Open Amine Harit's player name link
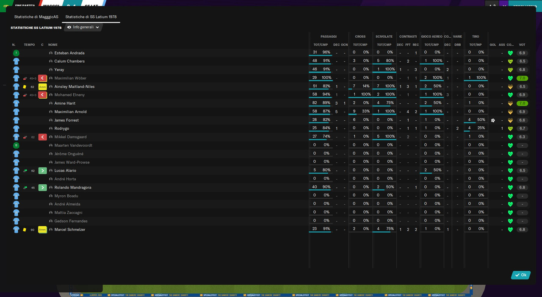 (x=65, y=103)
